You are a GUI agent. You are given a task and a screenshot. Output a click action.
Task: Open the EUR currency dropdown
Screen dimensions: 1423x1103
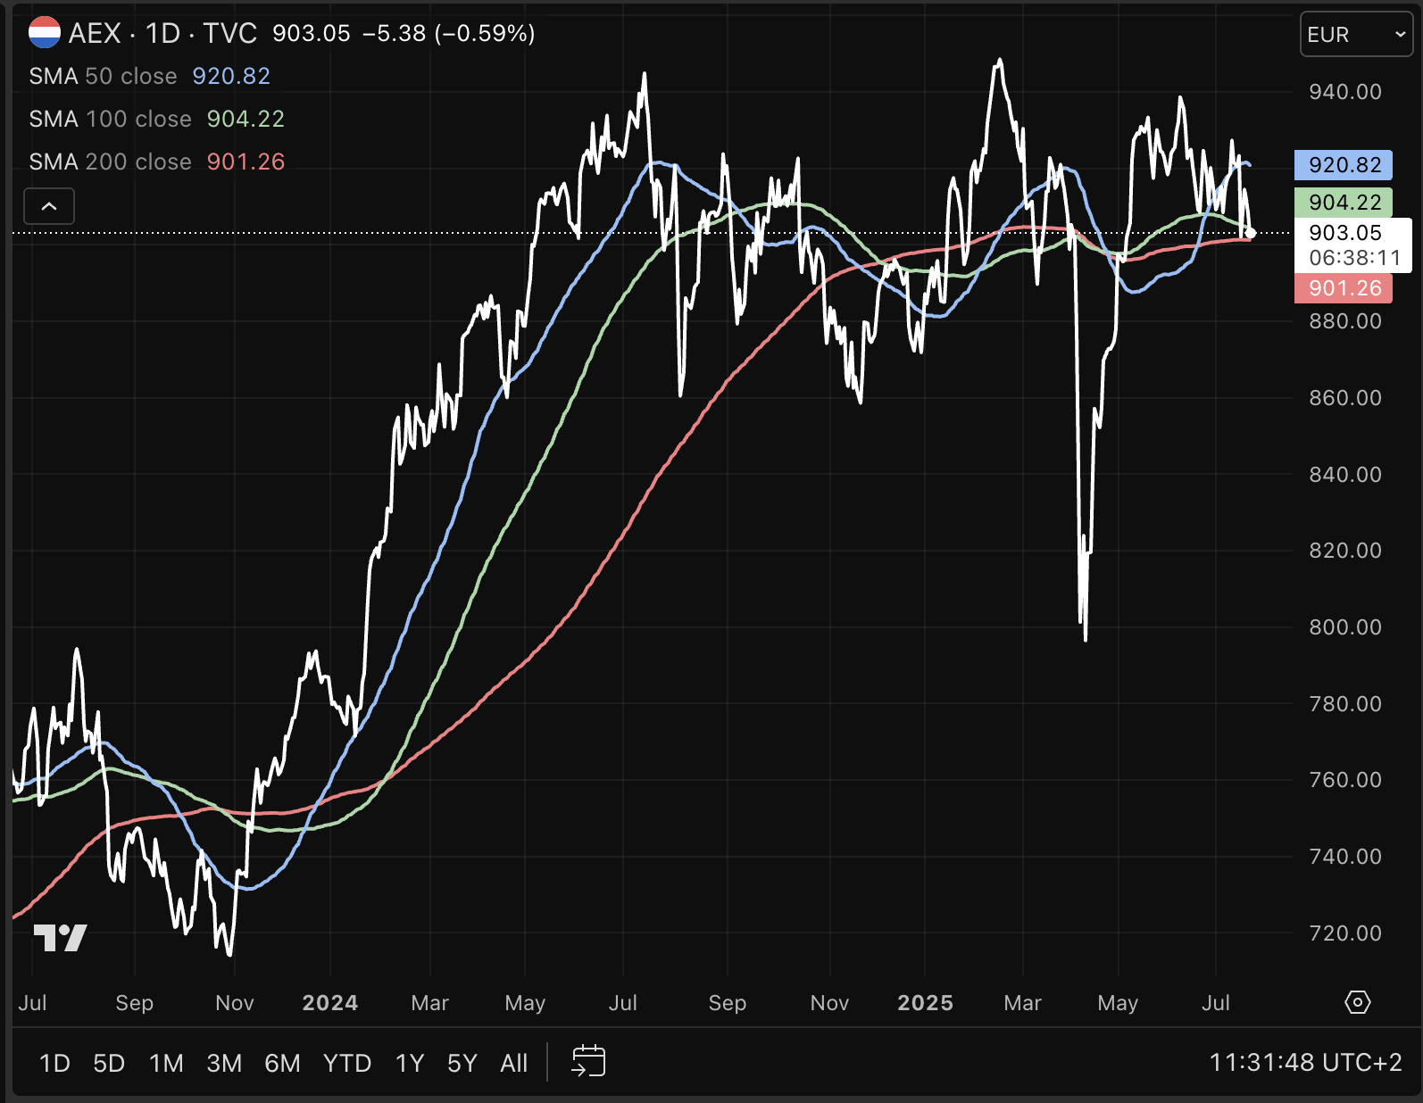(1355, 35)
